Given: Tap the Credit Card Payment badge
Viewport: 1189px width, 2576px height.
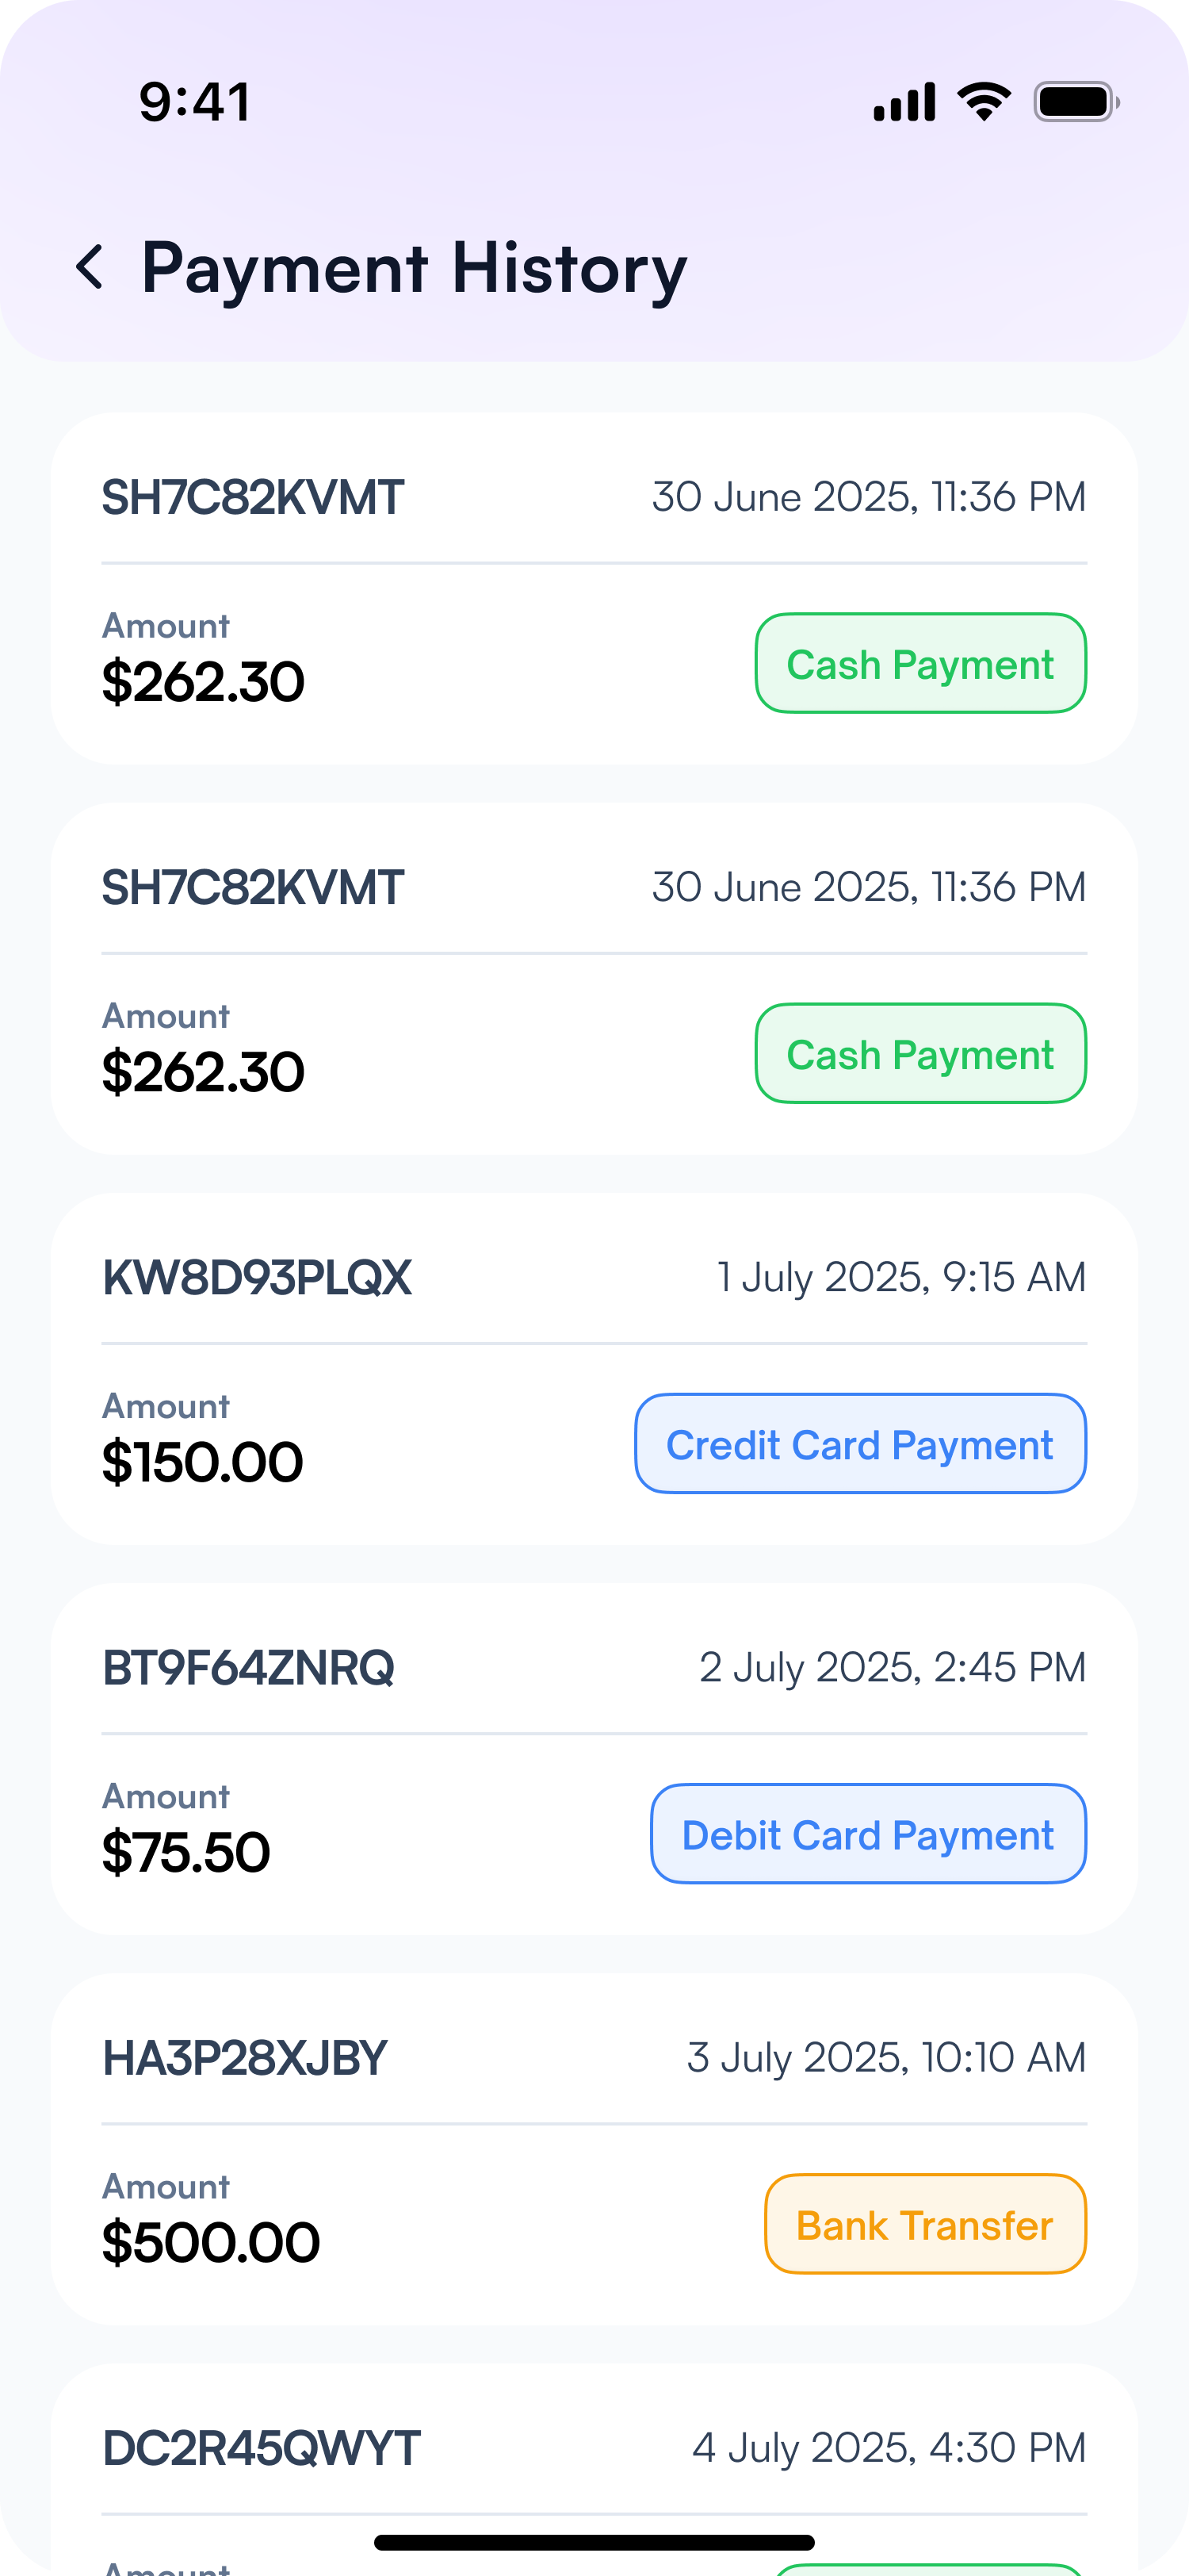Looking at the screenshot, I should (860, 1444).
